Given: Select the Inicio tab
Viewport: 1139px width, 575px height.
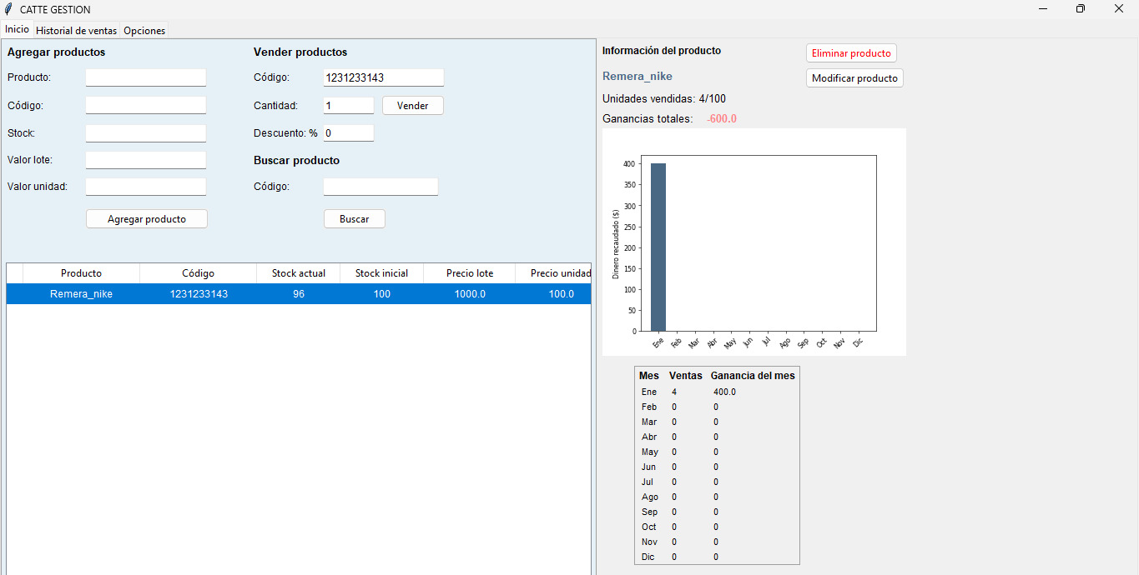Looking at the screenshot, I should [17, 29].
